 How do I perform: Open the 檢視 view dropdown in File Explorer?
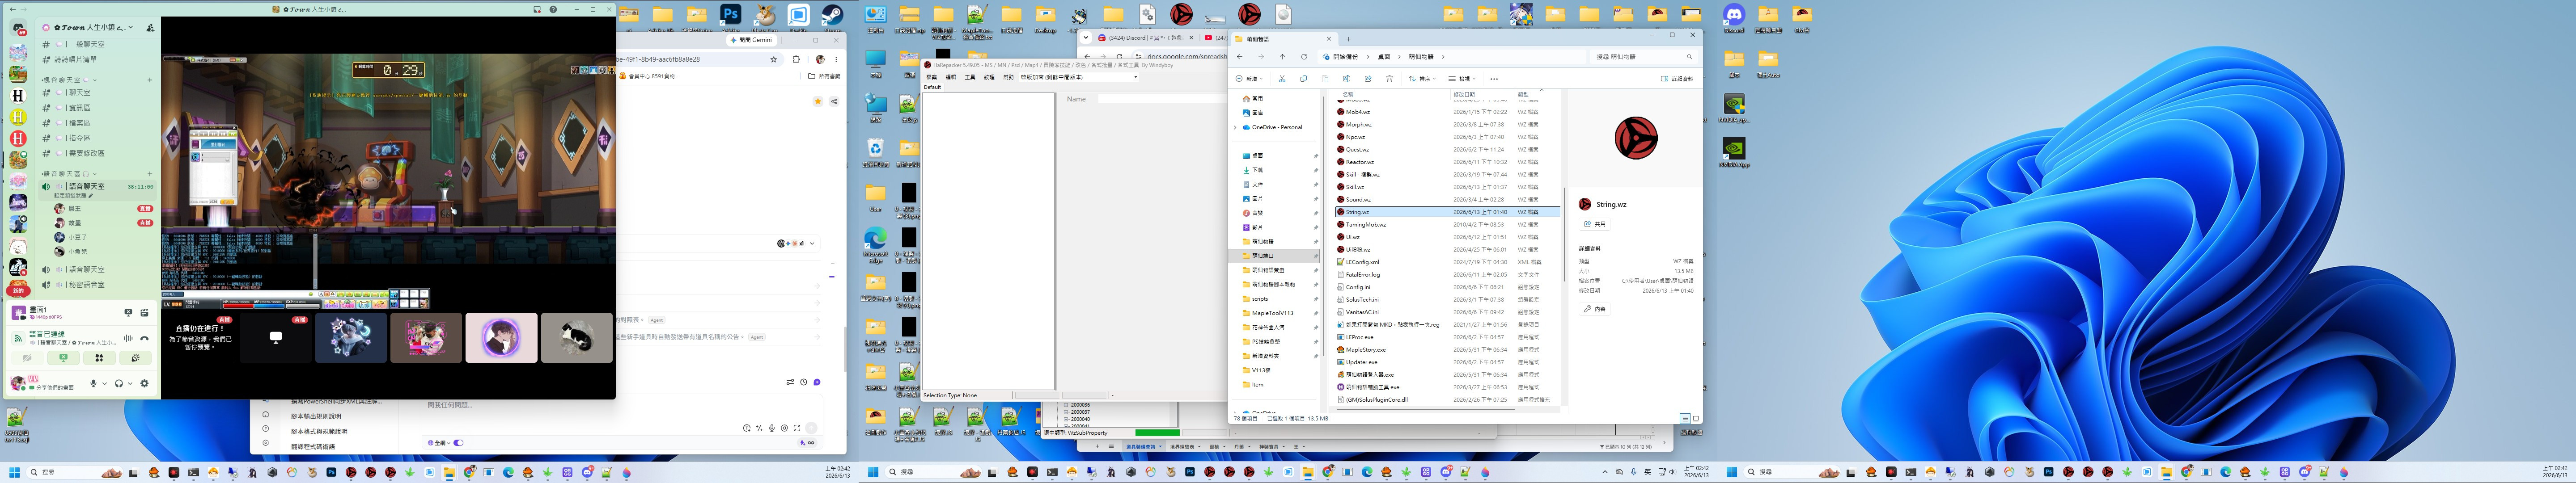[1462, 79]
